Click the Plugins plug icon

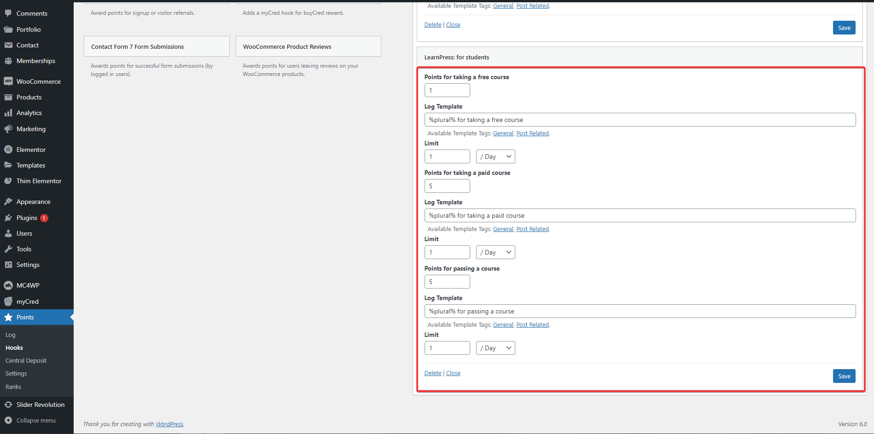8,218
